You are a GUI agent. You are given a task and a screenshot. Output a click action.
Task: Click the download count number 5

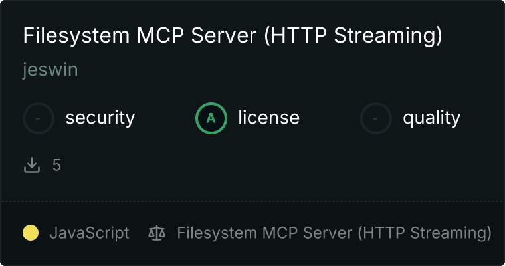pos(56,166)
